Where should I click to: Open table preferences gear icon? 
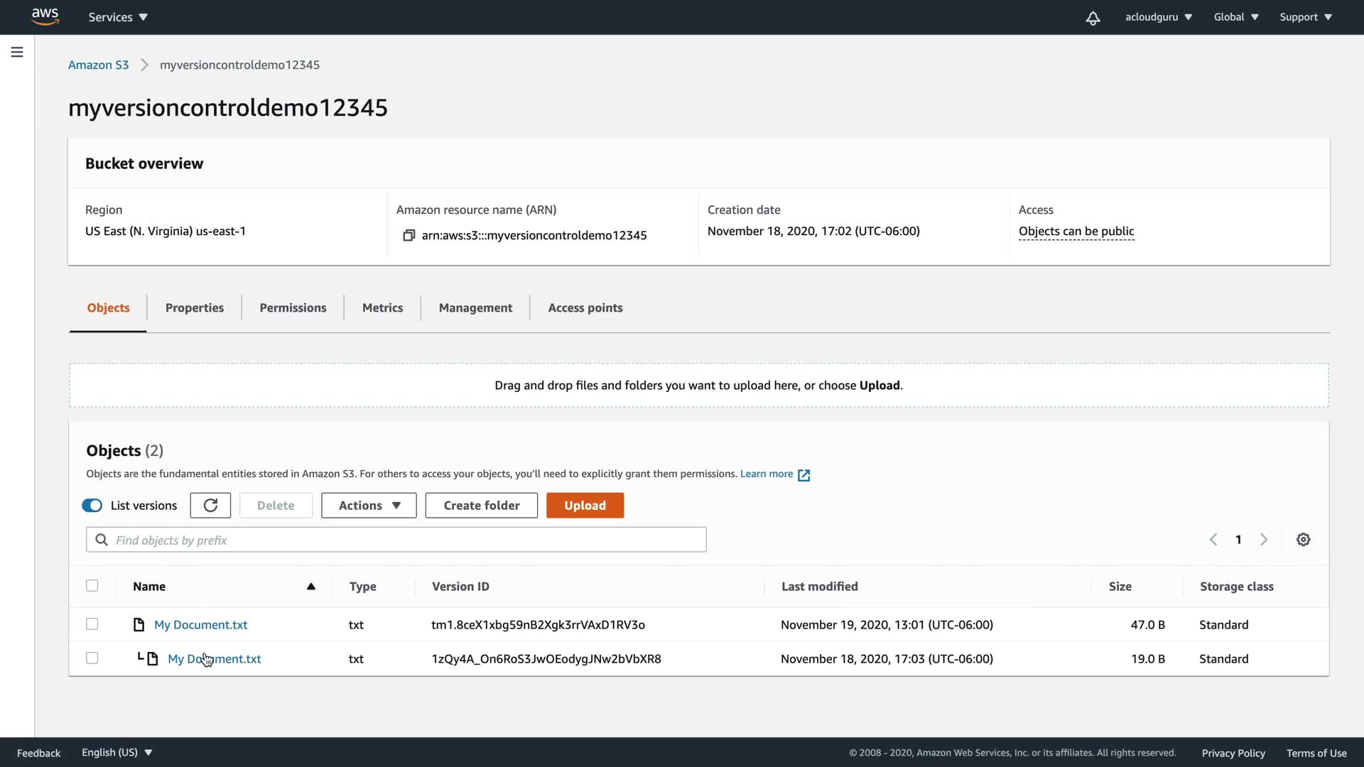point(1303,540)
